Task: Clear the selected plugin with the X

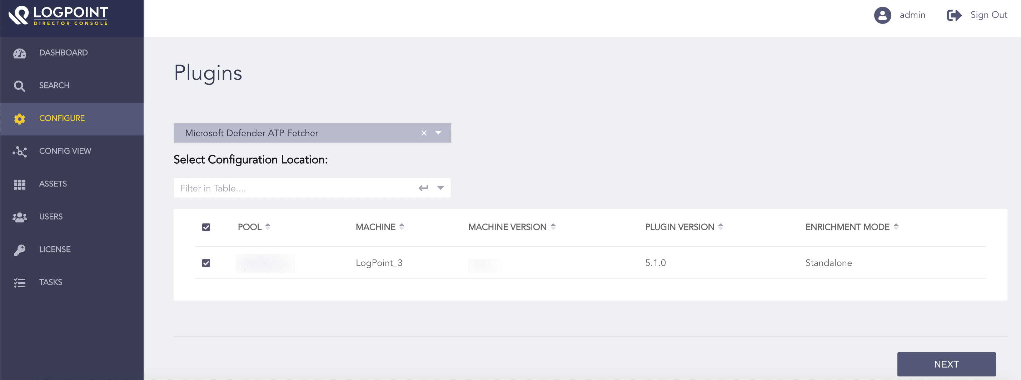Action: click(x=424, y=133)
